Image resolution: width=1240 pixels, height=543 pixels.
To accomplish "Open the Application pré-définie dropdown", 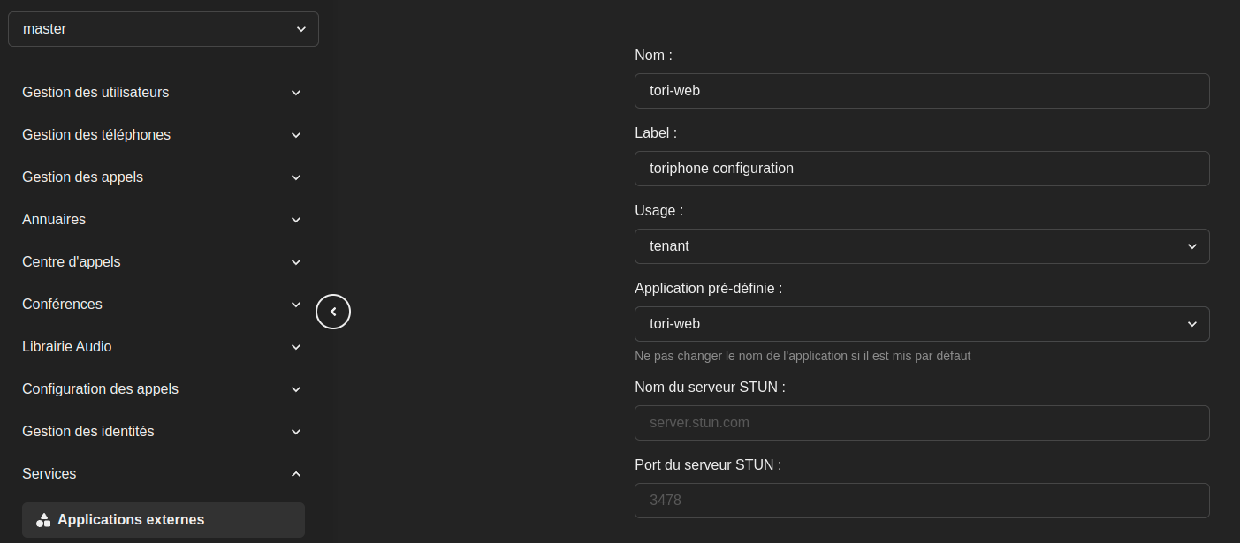I will (921, 324).
